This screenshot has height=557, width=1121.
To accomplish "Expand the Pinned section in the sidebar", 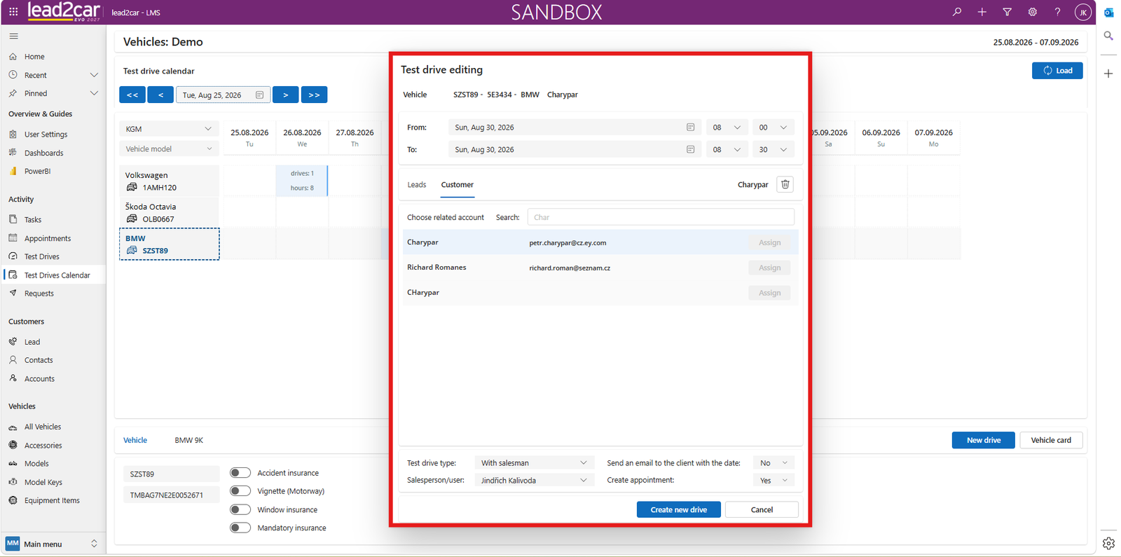I will point(94,93).
